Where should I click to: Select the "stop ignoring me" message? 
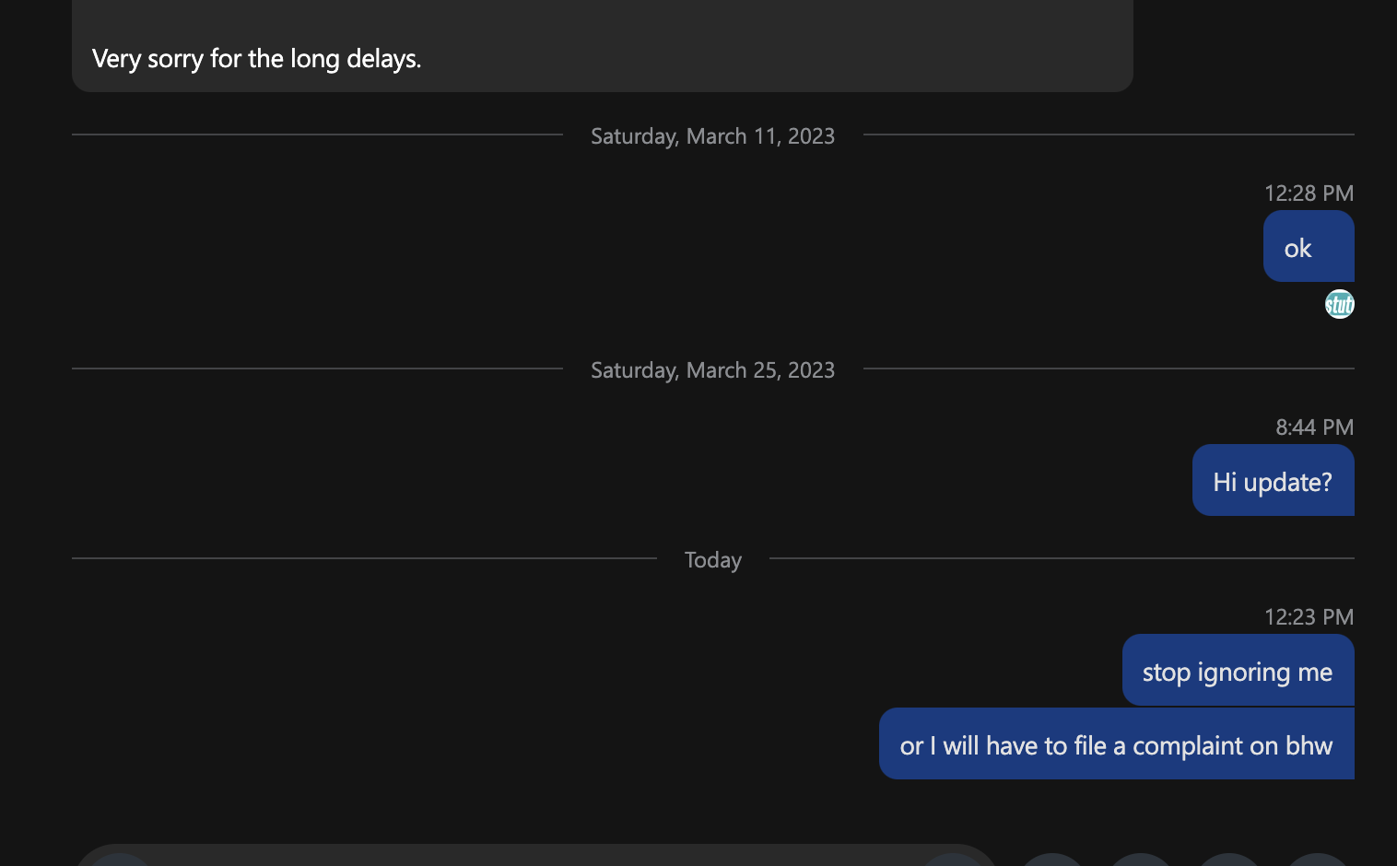(1239, 670)
